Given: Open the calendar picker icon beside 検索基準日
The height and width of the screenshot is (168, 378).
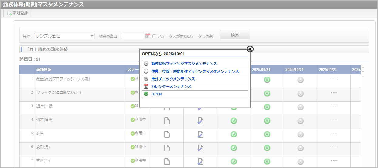Looking at the screenshot, I should click(148, 36).
